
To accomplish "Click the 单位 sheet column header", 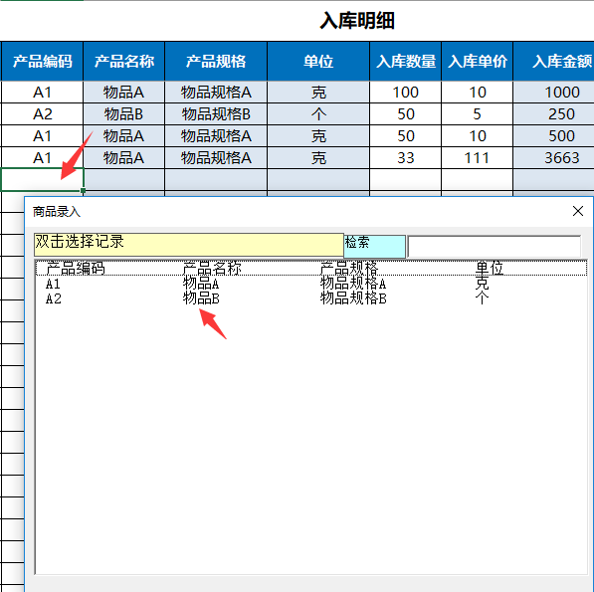I will tap(318, 61).
